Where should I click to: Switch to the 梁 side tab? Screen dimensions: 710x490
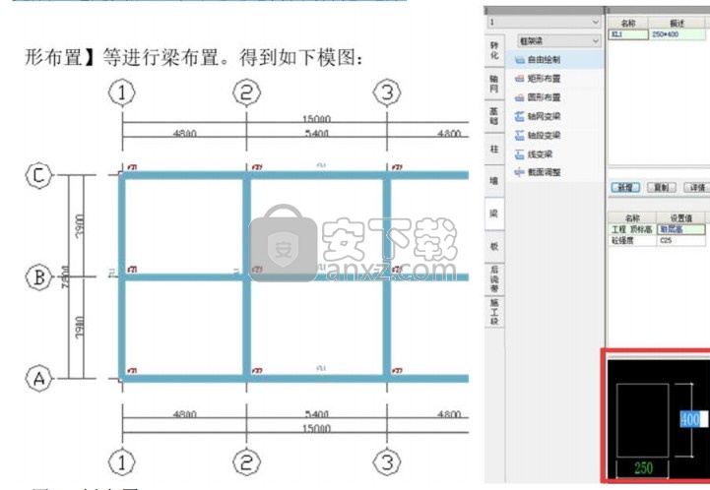[x=494, y=214]
